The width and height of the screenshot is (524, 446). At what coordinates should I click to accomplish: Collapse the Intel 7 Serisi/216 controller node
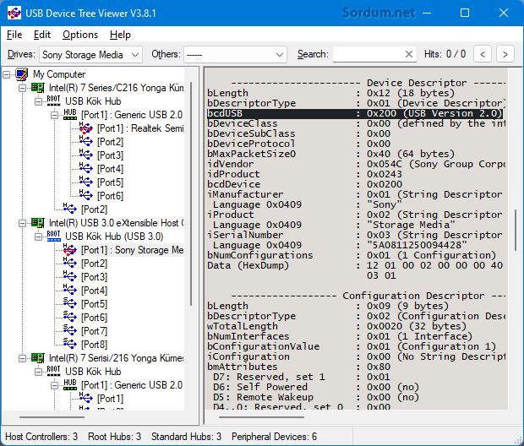coord(22,358)
